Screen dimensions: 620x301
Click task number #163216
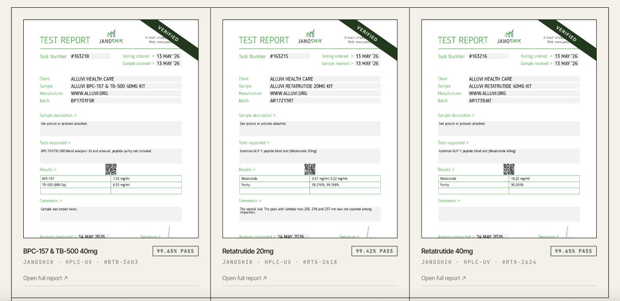478,56
